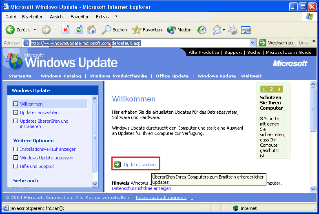Print the page with the printer icon
The width and height of the screenshot is (319, 214).
click(x=233, y=30)
